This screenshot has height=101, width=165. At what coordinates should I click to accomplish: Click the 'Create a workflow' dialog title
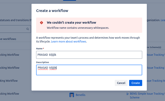pyautogui.click(x=52, y=11)
